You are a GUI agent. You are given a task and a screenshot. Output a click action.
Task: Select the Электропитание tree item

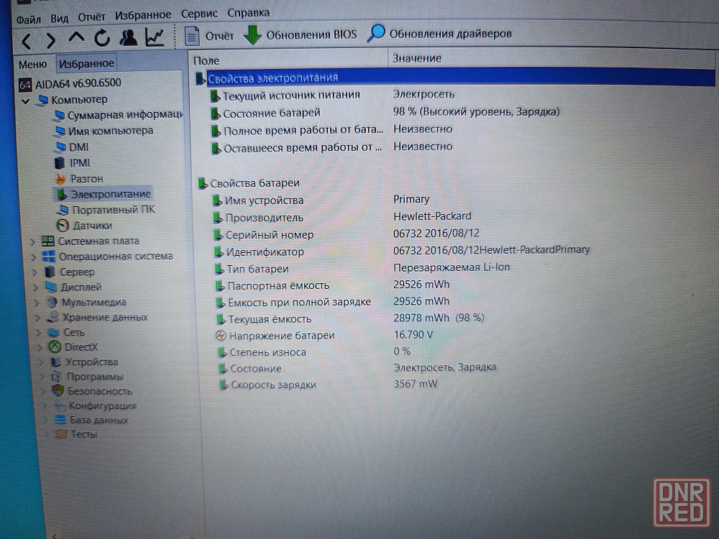pyautogui.click(x=104, y=194)
